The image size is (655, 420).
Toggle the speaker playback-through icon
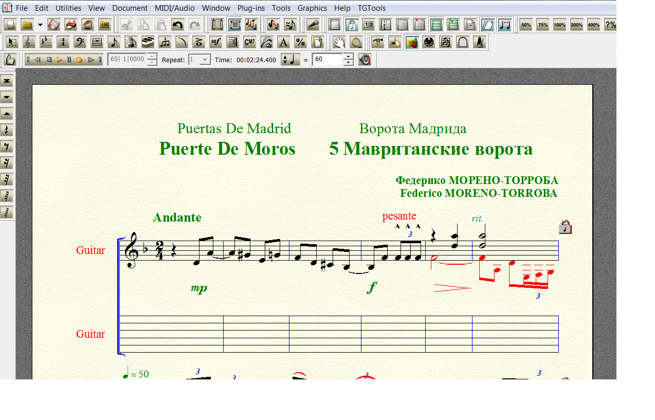point(365,60)
